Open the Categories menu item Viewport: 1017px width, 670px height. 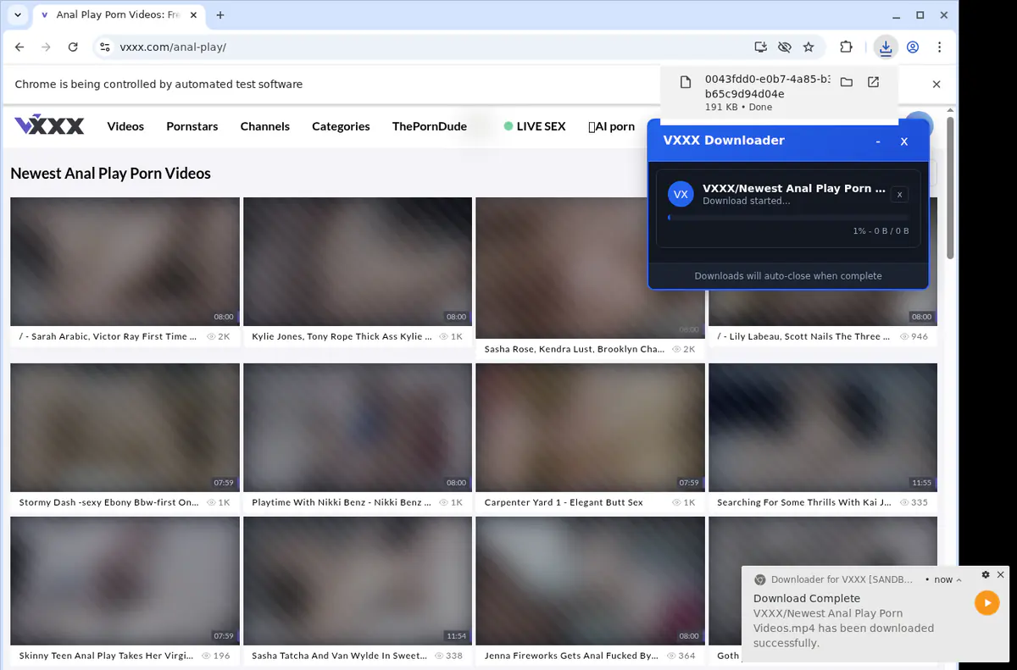click(341, 126)
